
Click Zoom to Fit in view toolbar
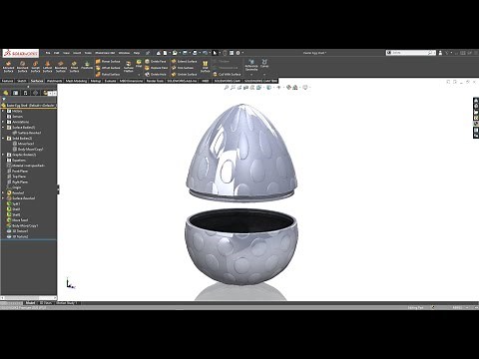click(x=227, y=88)
